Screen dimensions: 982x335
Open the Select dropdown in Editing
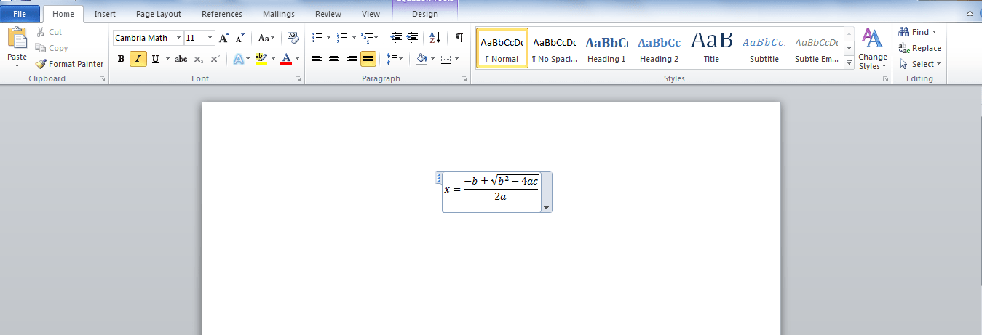click(x=920, y=64)
